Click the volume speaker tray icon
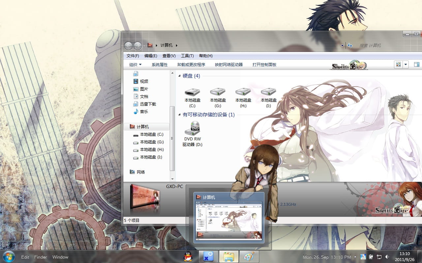The height and width of the screenshot is (263, 422). pos(387,257)
